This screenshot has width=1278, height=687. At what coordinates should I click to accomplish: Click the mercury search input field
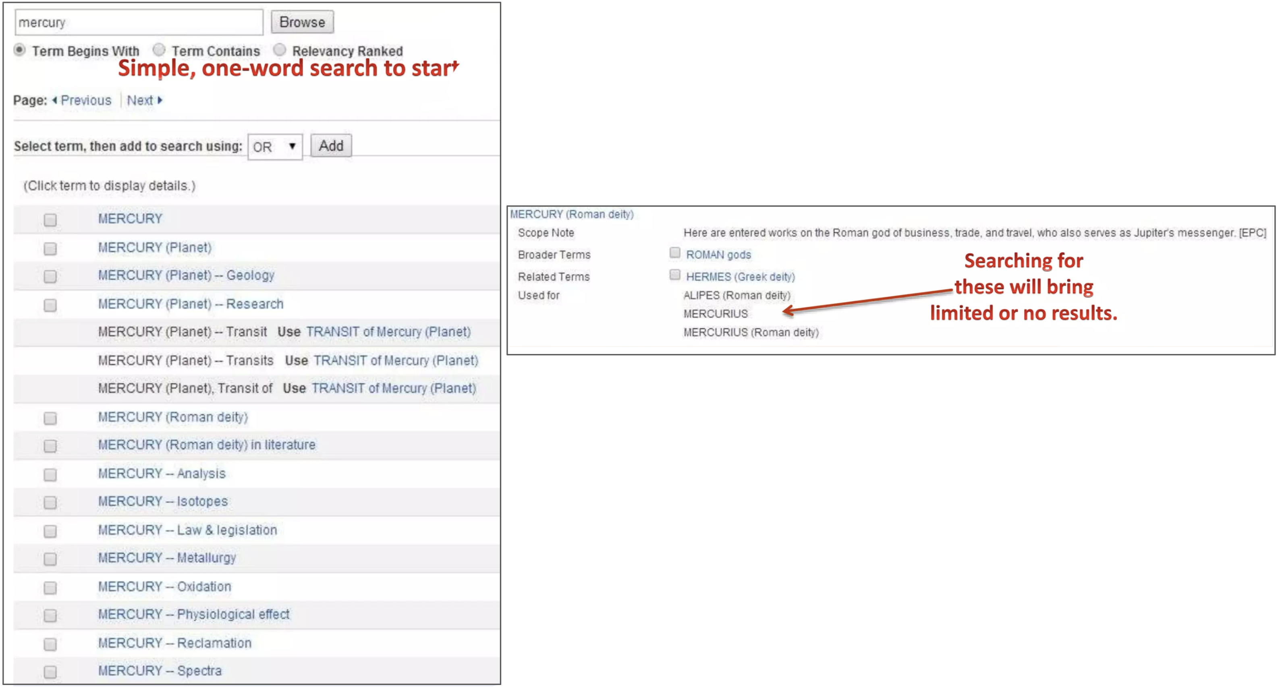pos(139,22)
